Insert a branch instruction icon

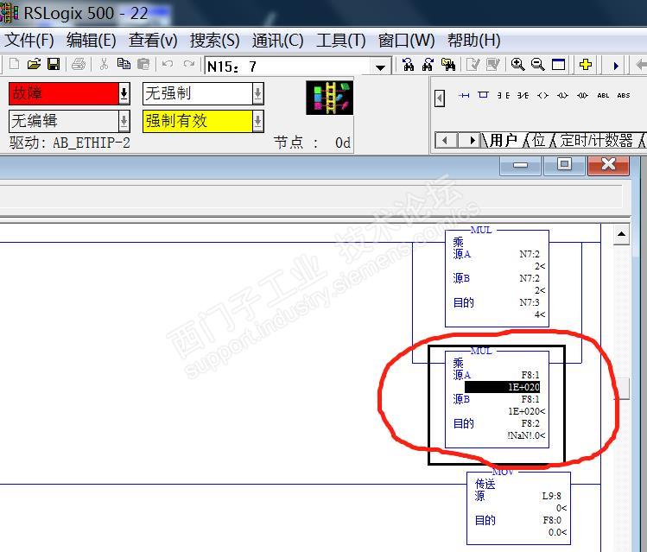pyautogui.click(x=483, y=95)
